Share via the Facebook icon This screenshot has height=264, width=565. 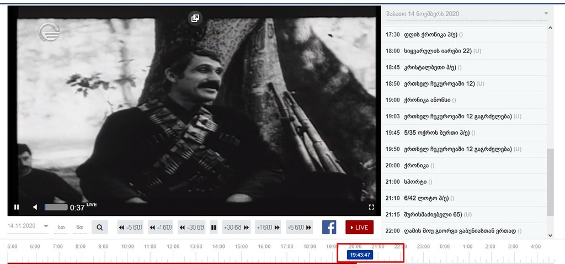click(329, 228)
